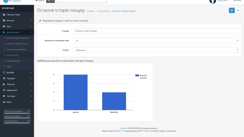This screenshot has height=137, width=244.
Task: Click the Дизайн monitor icon
Action: point(4,72)
